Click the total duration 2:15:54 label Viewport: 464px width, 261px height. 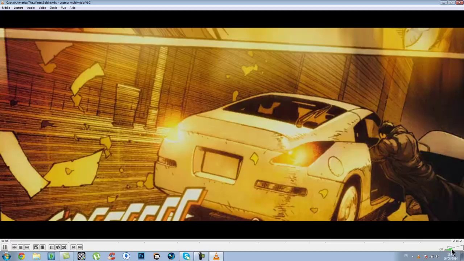point(457,241)
